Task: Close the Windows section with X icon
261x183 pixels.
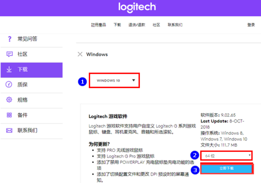Action: tap(80, 54)
